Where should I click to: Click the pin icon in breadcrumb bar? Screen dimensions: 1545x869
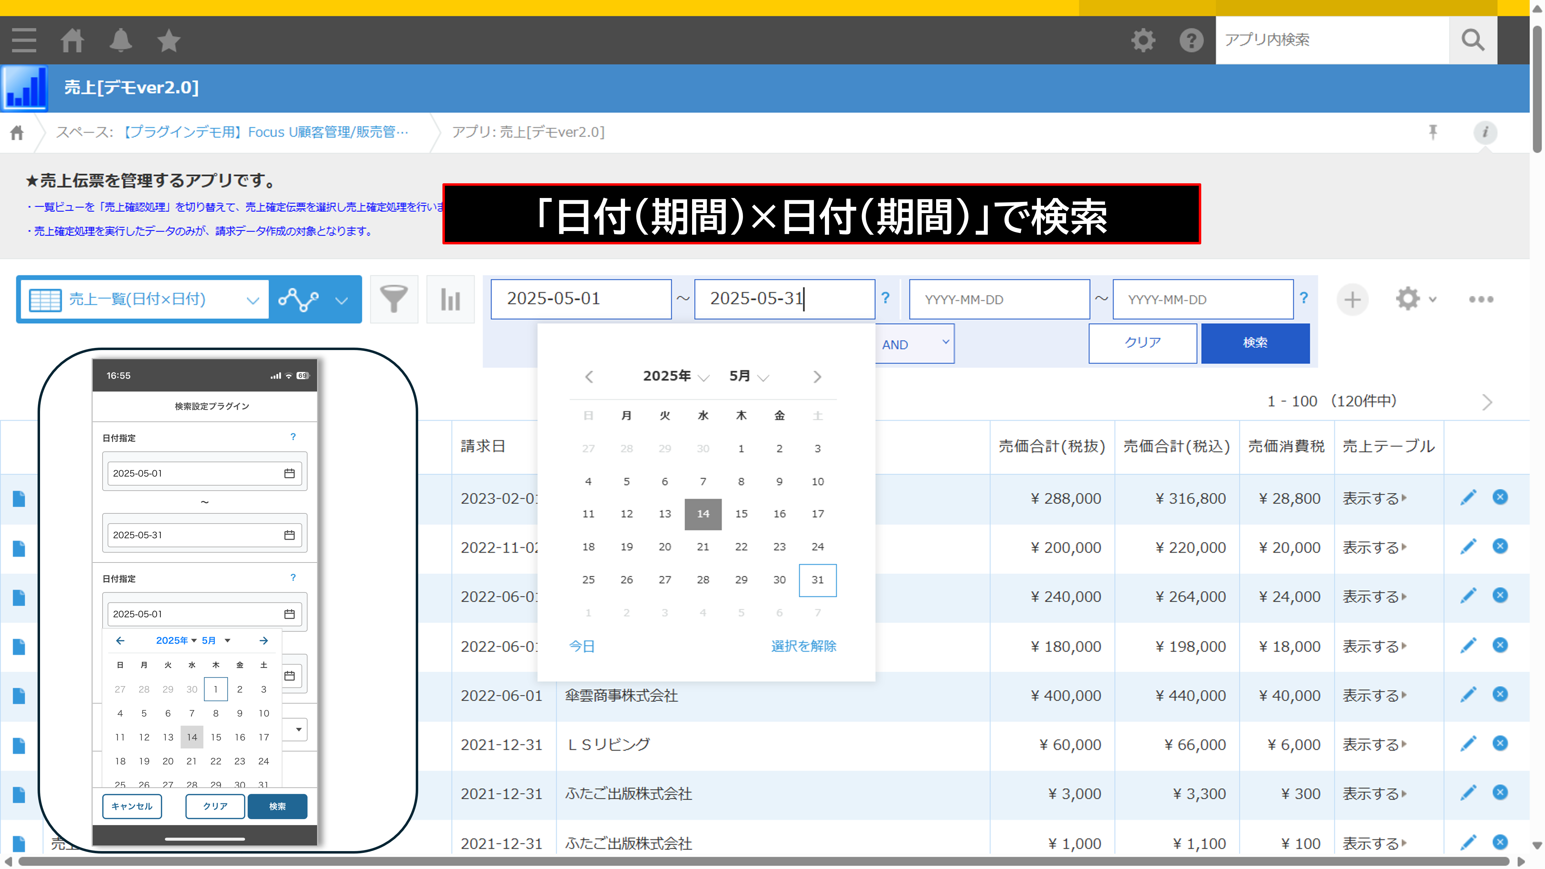pos(1433,132)
